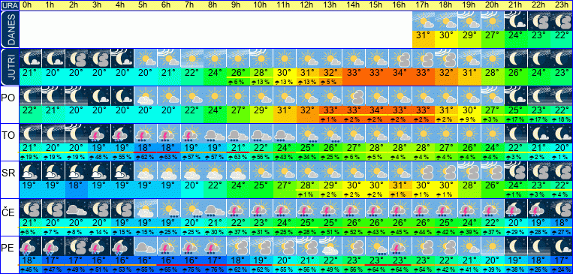Select the JUTRI 16h cloudy sun icon
This screenshot has height=274, width=573.
[401, 58]
